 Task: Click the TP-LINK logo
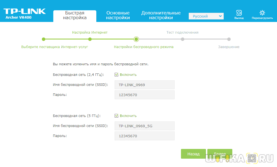tap(24, 12)
